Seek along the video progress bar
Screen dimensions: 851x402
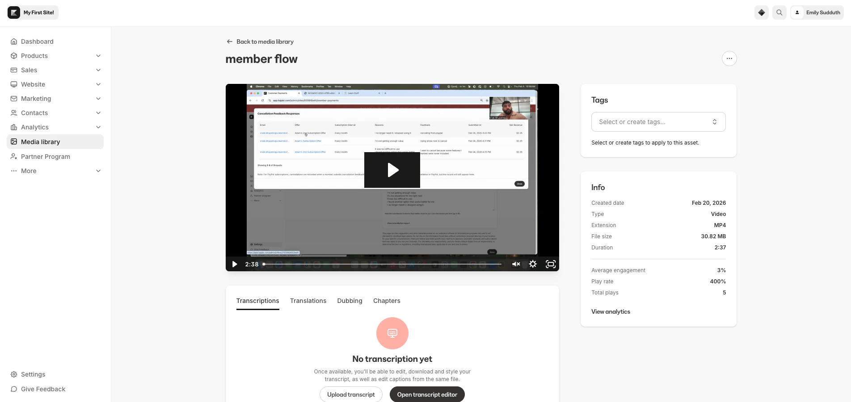(x=383, y=264)
